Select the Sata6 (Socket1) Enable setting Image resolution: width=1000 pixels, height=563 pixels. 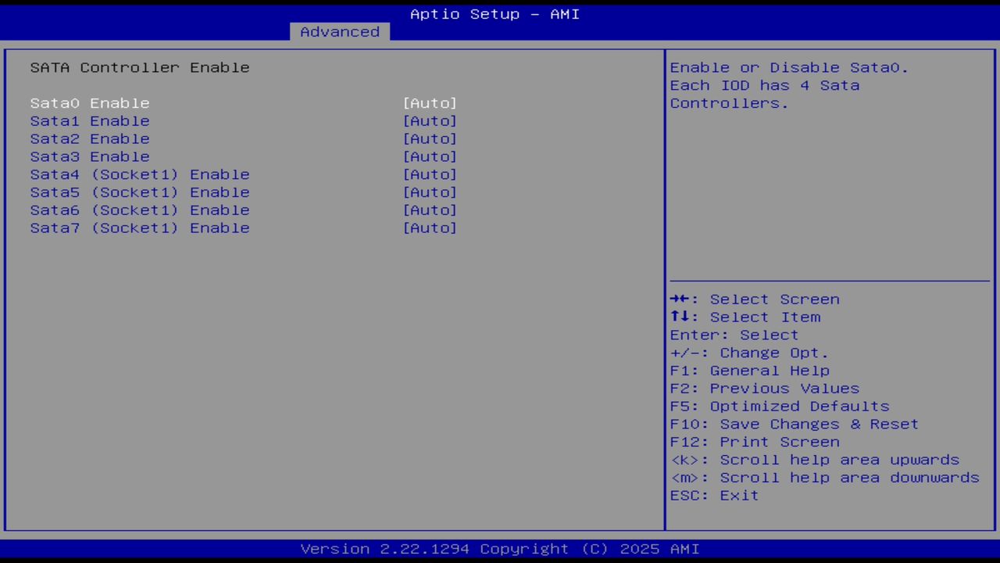pos(139,210)
